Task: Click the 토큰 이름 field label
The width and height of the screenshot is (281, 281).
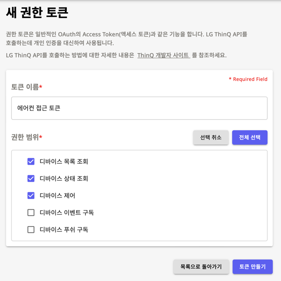Action: pyautogui.click(x=26, y=87)
